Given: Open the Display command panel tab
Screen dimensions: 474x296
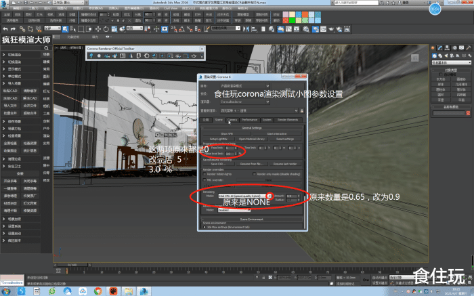Looking at the screenshot, I should coord(461,48).
